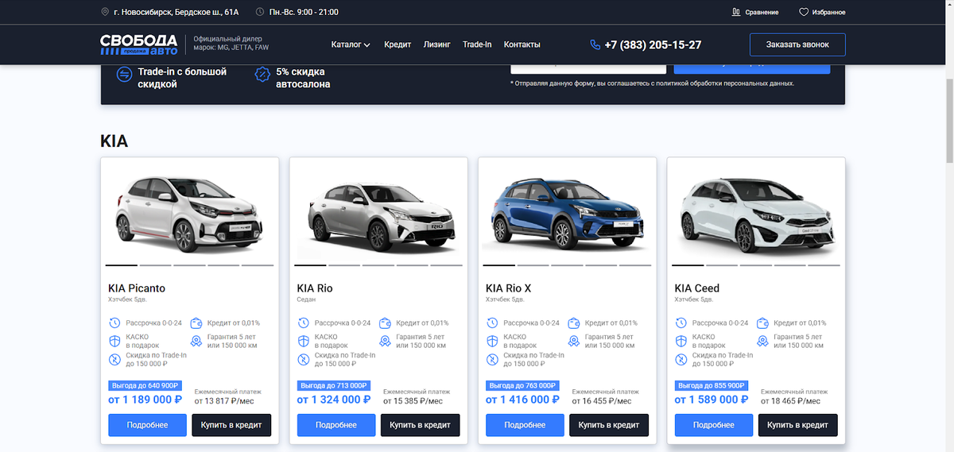Click the Выгода до 713 000Р badge
The height and width of the screenshot is (452, 954).
(x=333, y=385)
